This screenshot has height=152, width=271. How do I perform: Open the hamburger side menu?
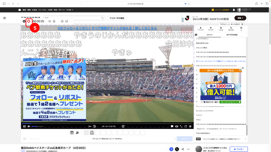[x=5, y=18]
